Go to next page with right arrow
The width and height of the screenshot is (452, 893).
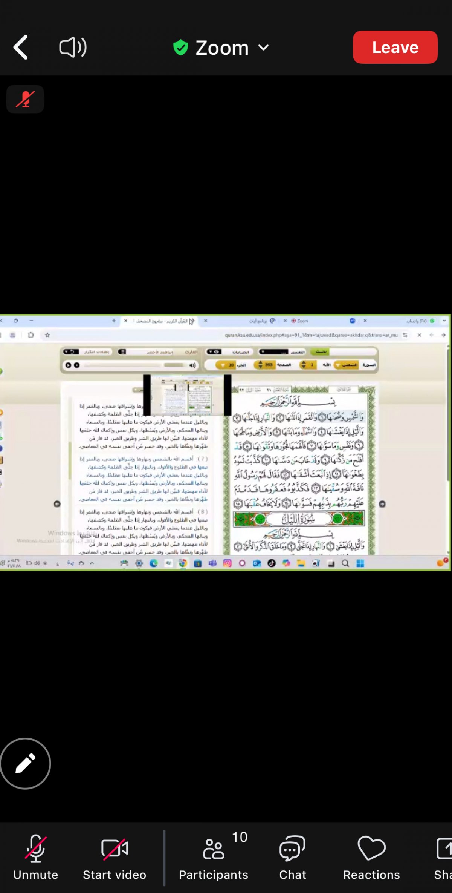click(382, 504)
